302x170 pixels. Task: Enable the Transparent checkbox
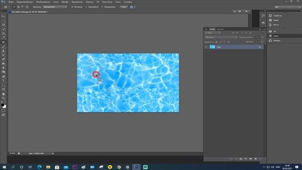pyautogui.click(x=109, y=7)
